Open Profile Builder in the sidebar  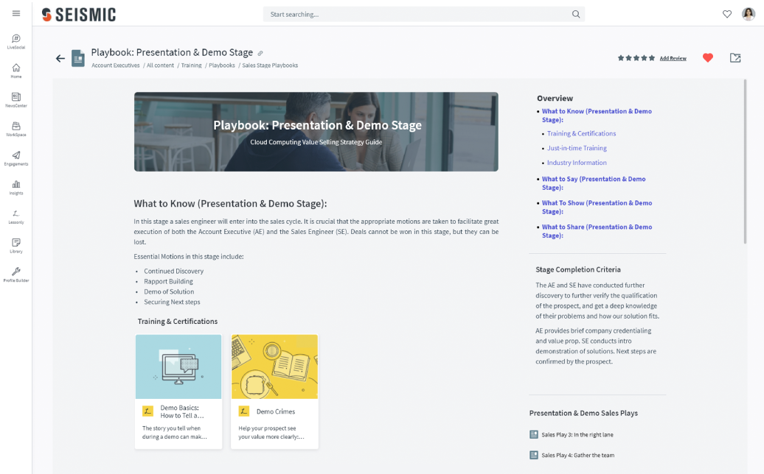tap(16, 275)
